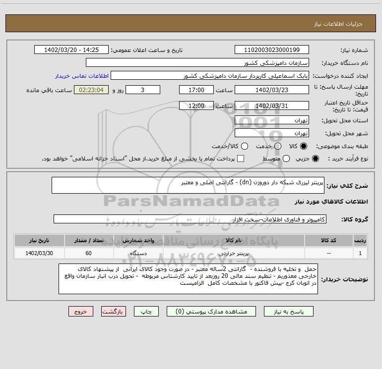Click the row number cell 1
The height and width of the screenshot is (369, 382).
[360, 253]
